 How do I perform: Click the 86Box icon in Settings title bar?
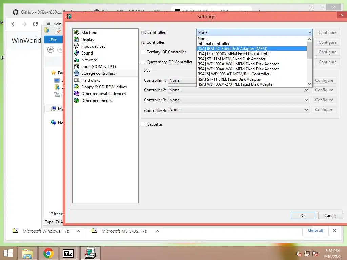point(69,16)
